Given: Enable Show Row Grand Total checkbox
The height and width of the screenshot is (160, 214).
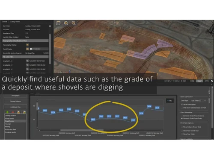Looking at the screenshot, I should coord(182,131).
